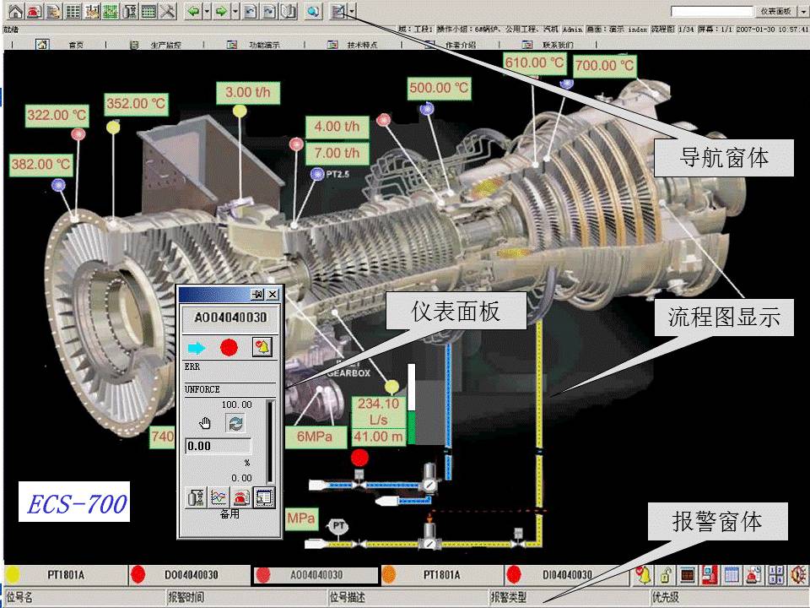Select the D004040030 alarm entry
810x608 pixels.
(191, 575)
